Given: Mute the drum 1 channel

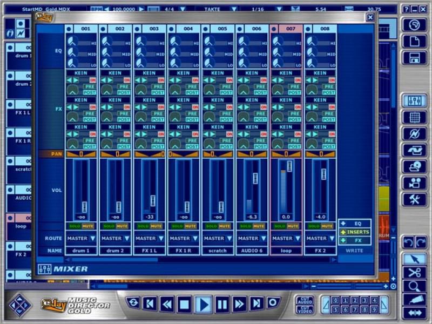Looking at the screenshot, I should coord(88,226).
